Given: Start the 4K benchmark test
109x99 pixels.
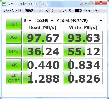Looking at the screenshot, I should click(x=14, y=65).
